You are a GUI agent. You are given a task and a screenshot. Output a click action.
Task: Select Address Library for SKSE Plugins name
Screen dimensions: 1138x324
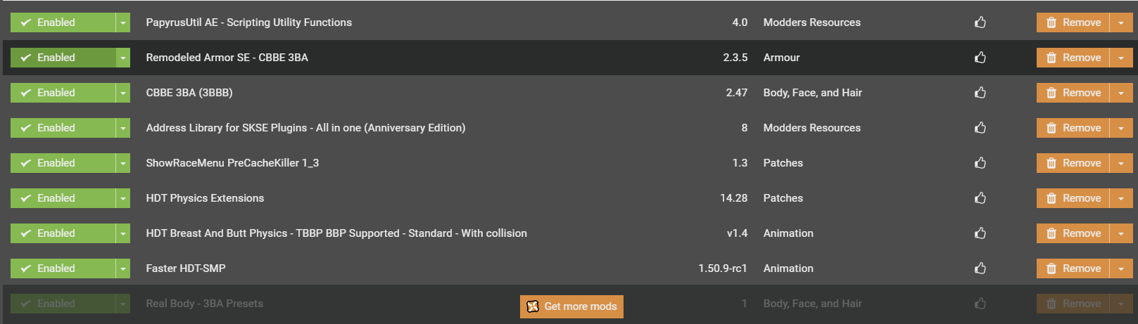click(x=305, y=128)
